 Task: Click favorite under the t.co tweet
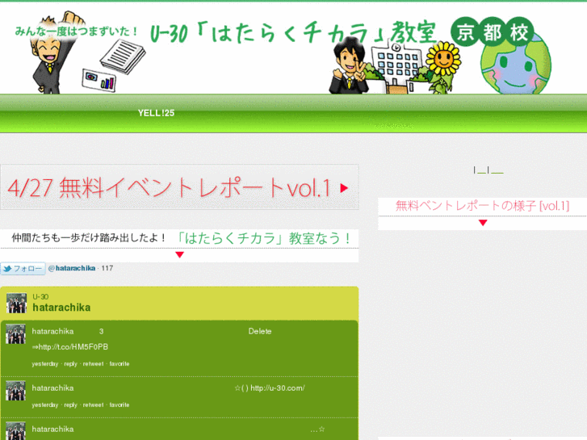119,363
